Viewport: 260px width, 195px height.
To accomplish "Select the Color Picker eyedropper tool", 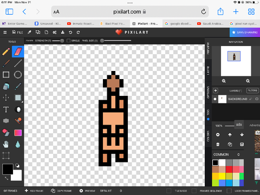I will [18, 87].
